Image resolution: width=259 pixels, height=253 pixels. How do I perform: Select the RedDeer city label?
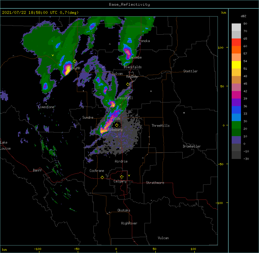(x=132, y=77)
